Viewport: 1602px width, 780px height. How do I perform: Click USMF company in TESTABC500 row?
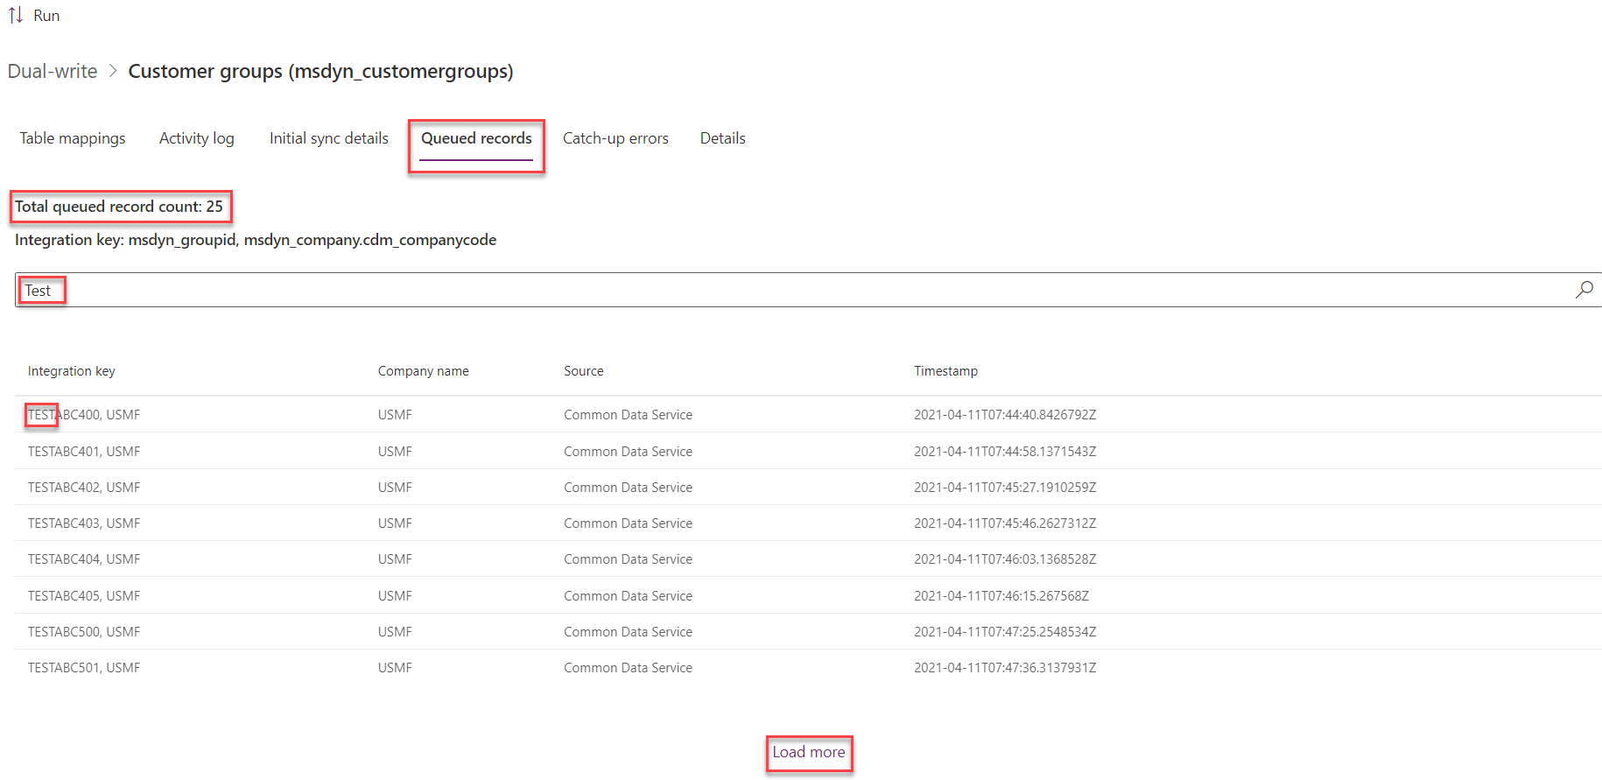pyautogui.click(x=395, y=632)
